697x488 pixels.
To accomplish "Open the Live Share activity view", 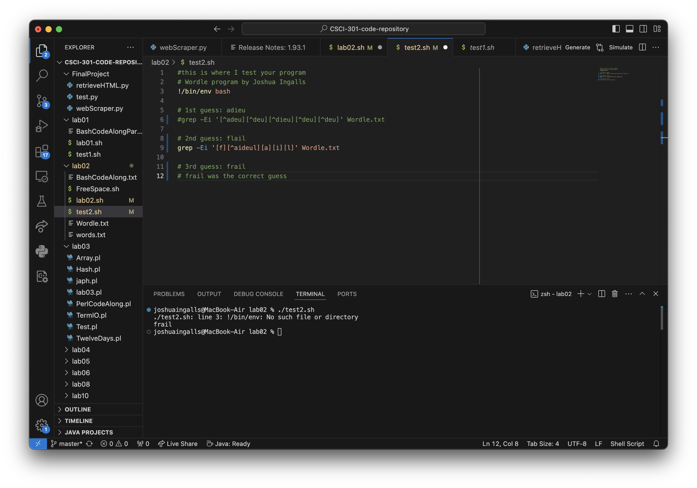I will (x=42, y=226).
